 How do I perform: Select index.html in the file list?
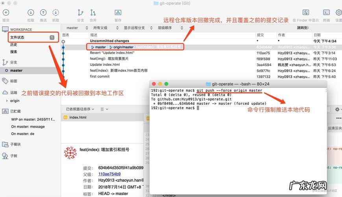coord(102,117)
